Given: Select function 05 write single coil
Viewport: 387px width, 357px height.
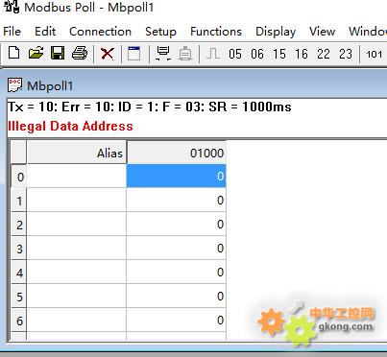Looking at the screenshot, I should 235,54.
